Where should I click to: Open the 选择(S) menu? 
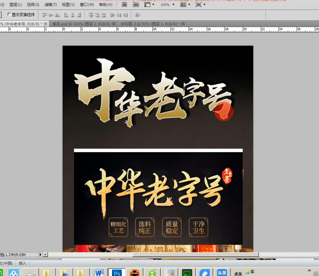point(33,5)
